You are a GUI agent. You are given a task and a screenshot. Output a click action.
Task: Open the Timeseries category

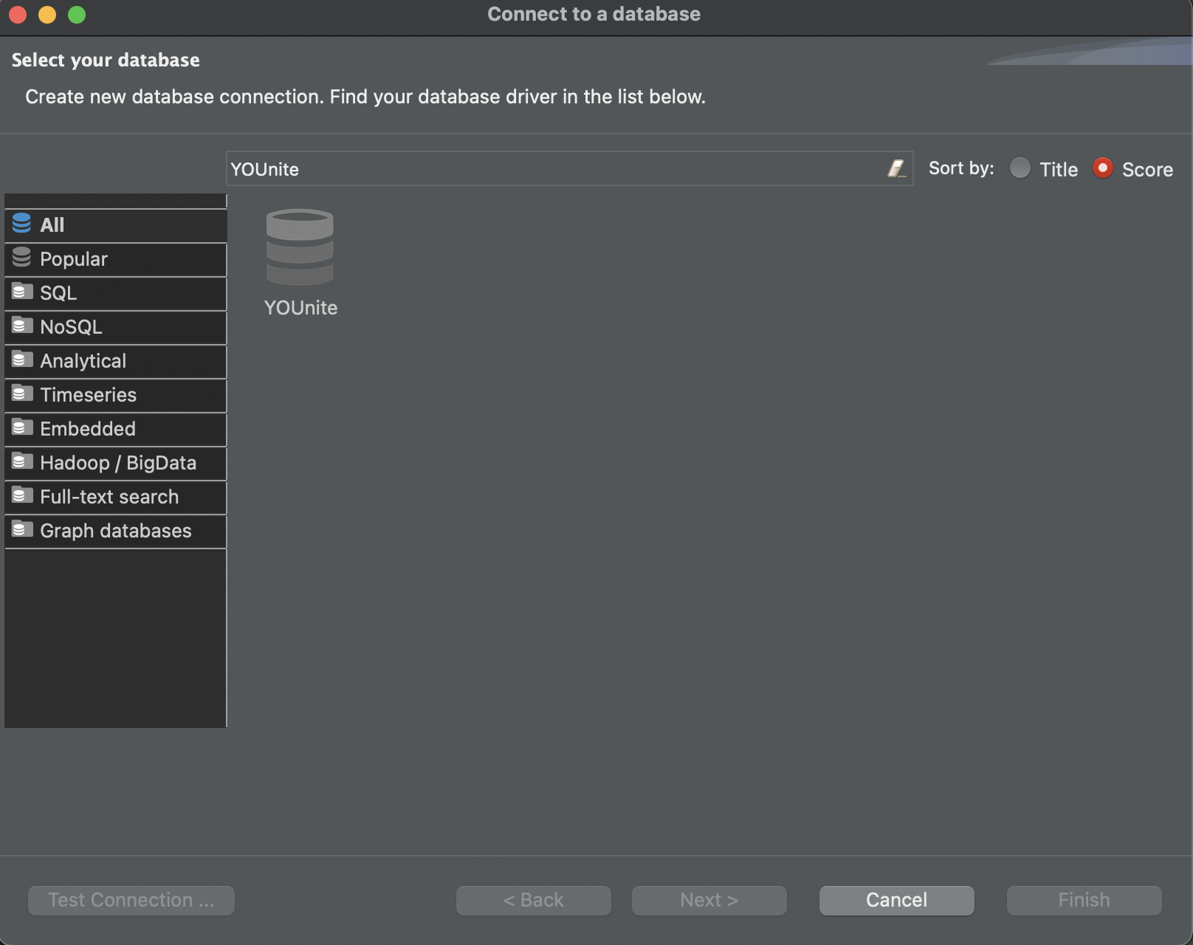88,395
